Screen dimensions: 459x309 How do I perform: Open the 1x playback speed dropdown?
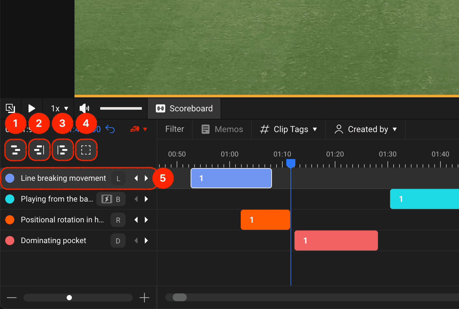coord(60,108)
